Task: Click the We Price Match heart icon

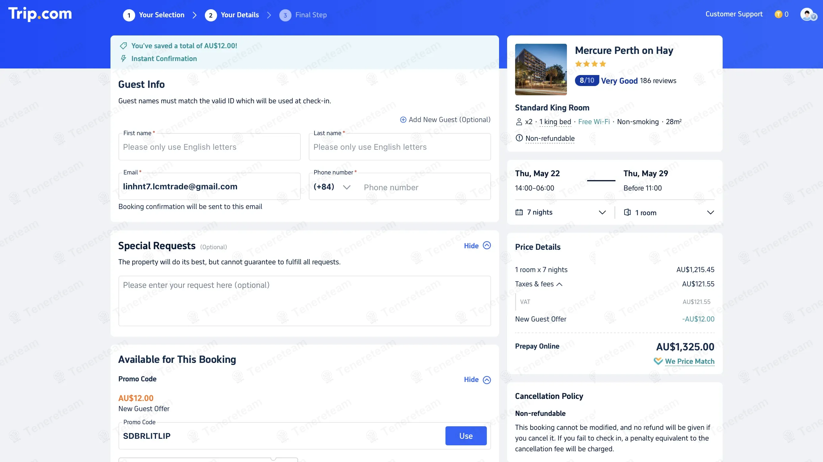Action: click(x=658, y=361)
